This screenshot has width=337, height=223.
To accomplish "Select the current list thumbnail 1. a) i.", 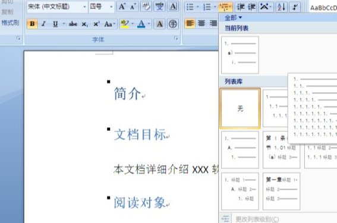I will point(240,55).
